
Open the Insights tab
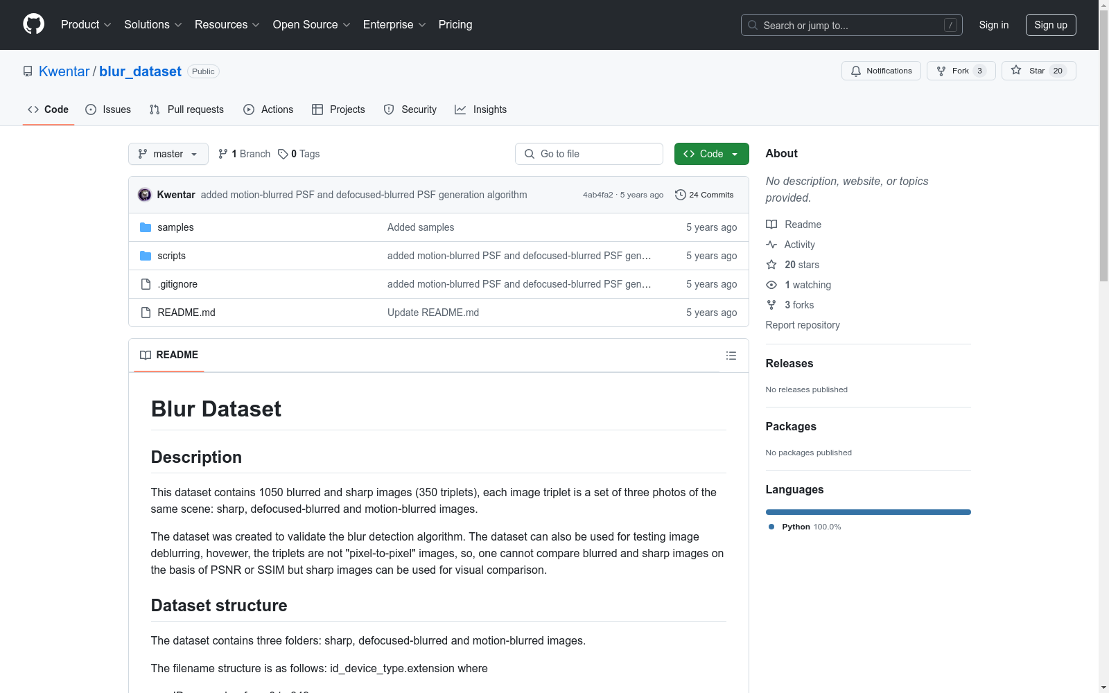[481, 109]
